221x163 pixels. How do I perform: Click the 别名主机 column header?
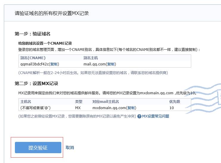coord(91,58)
